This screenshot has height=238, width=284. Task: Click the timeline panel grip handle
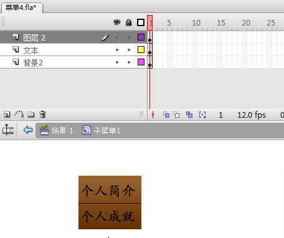pos(3,22)
